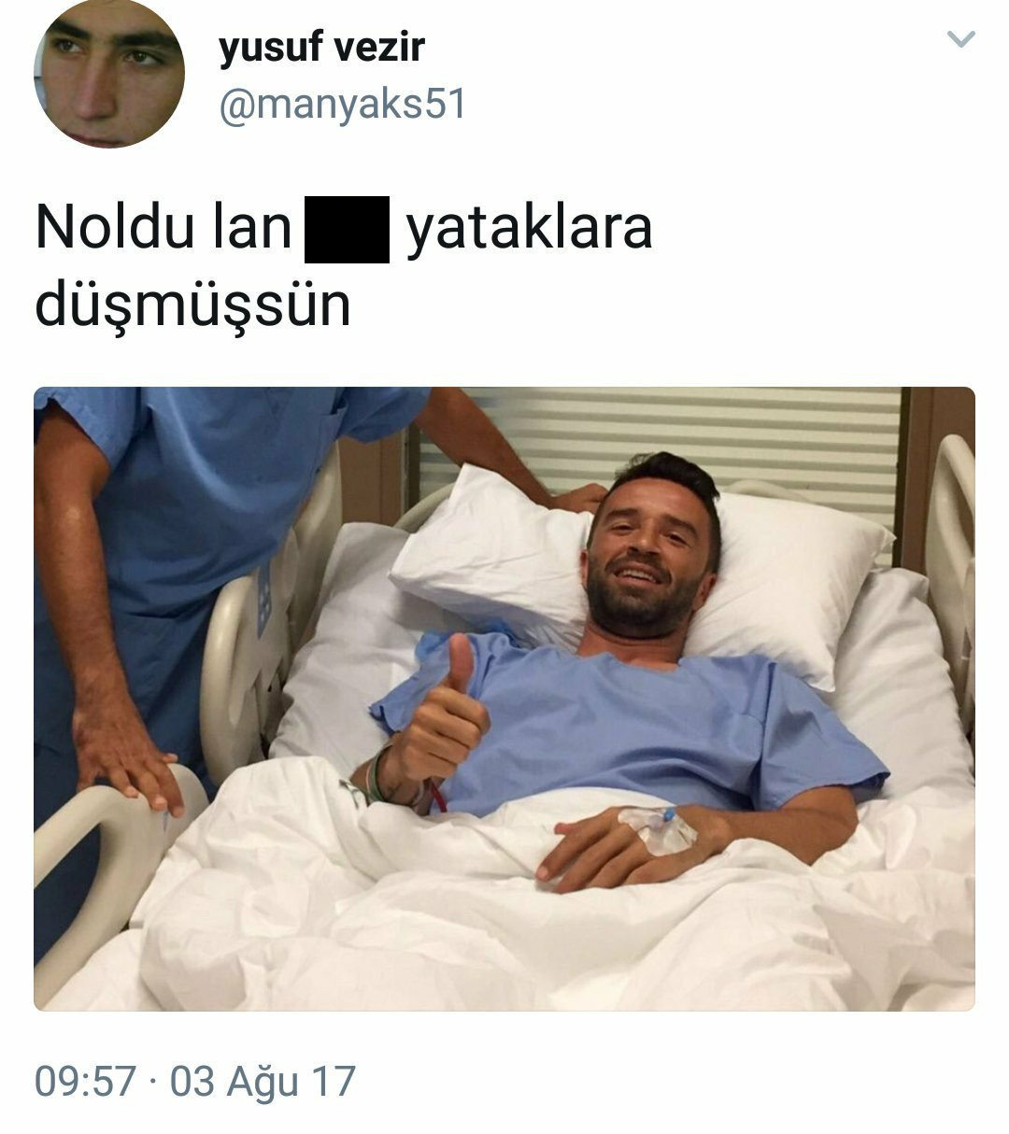Open the attached hospital bed photo
This screenshot has height=1134, width=1009.
504,699
